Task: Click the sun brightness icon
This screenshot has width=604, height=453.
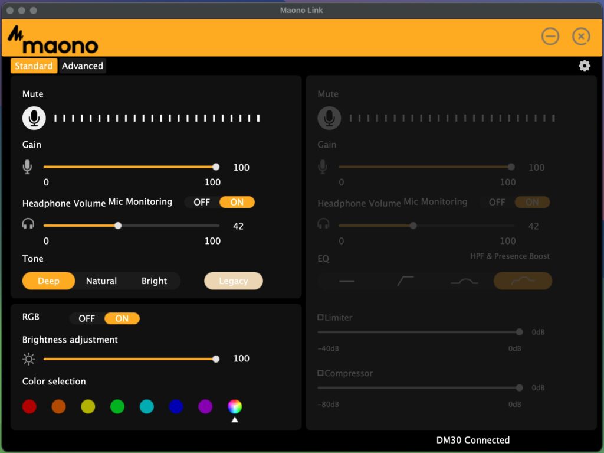Action: click(x=28, y=359)
